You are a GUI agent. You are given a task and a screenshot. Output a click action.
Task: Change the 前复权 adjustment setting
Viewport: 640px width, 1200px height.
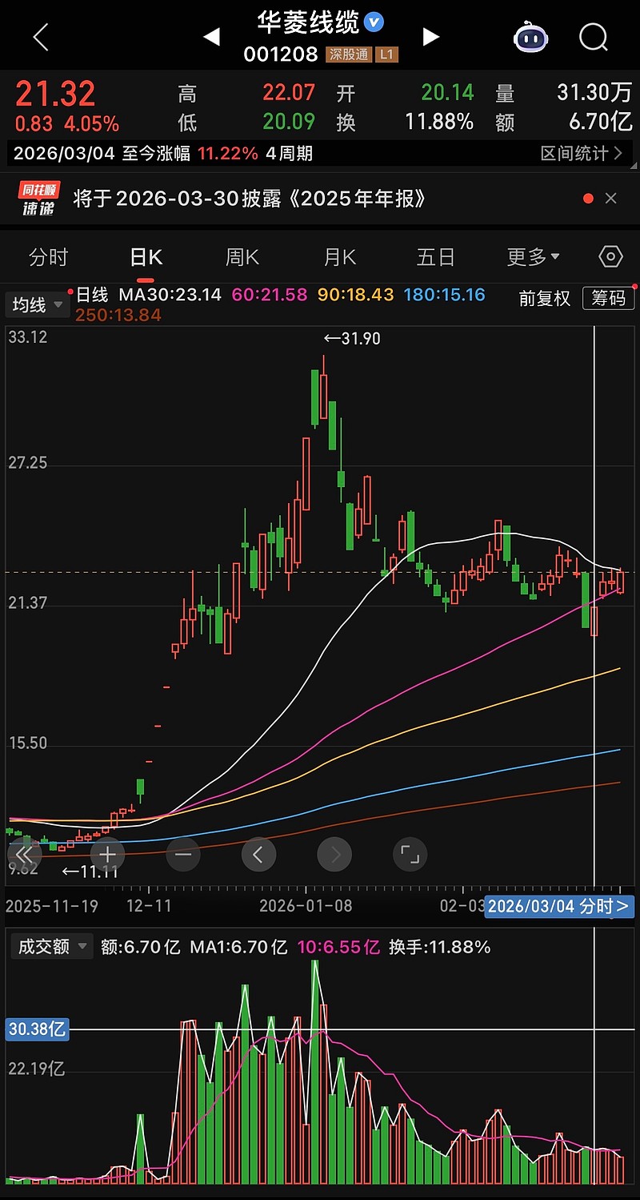point(545,298)
